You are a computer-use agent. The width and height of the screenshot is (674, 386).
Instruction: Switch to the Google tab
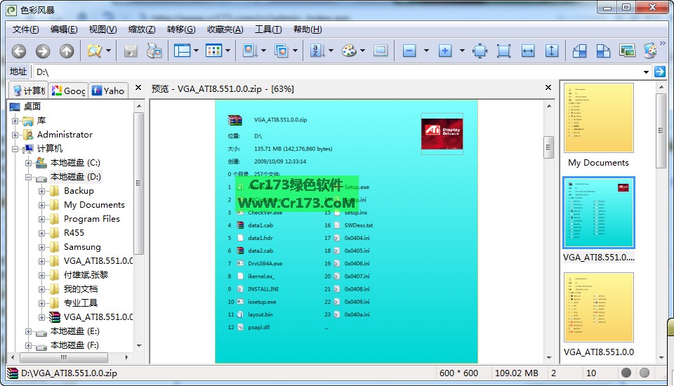(x=68, y=91)
